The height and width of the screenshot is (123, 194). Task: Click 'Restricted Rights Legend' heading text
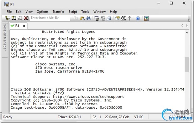(69, 32)
